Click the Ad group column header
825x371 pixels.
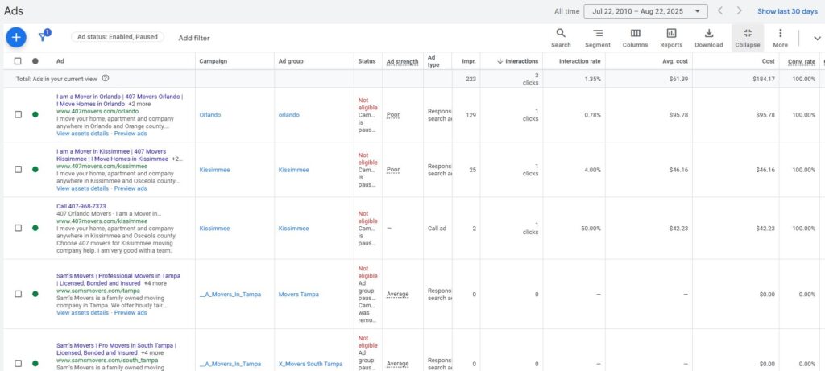[291, 61]
